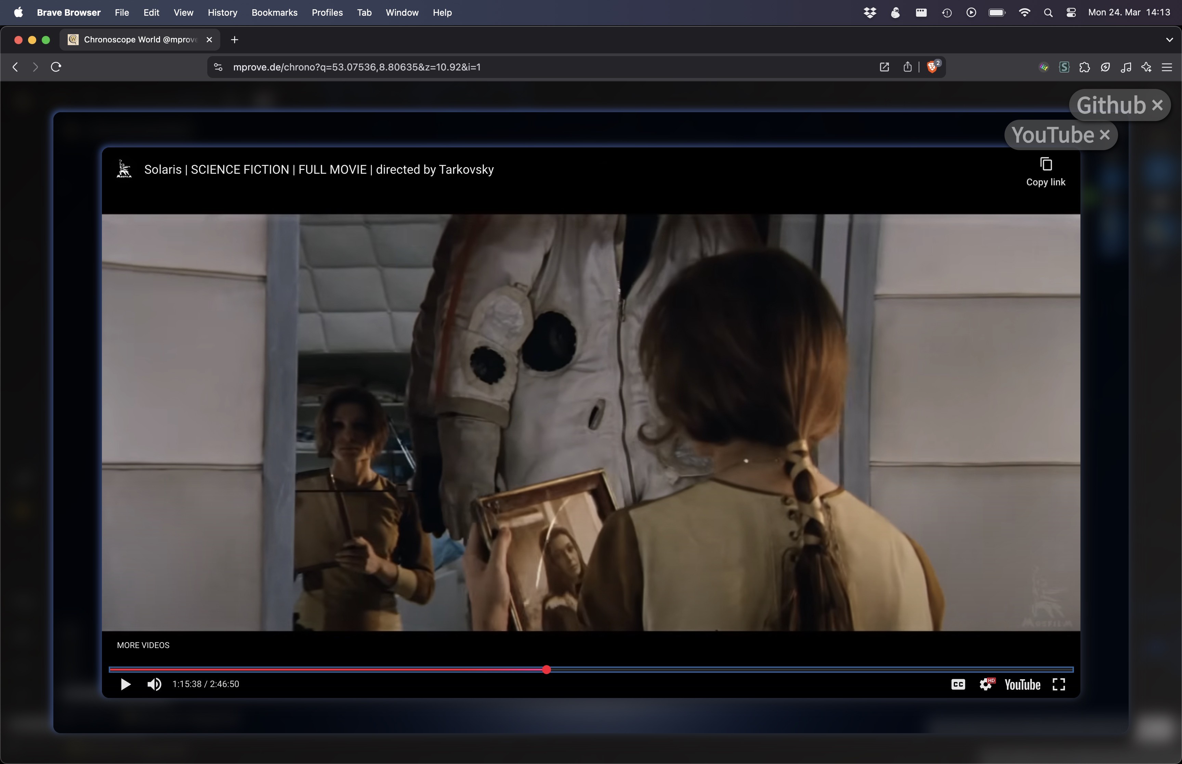Open the Tab menu
Image resolution: width=1182 pixels, height=764 pixels.
(x=364, y=12)
